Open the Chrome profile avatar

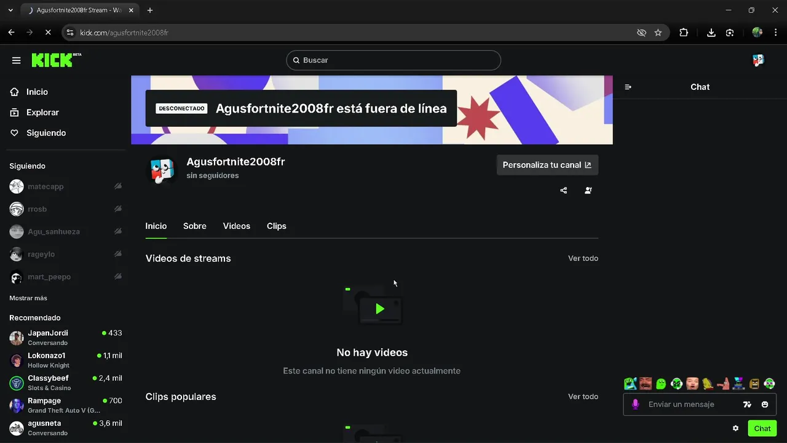(757, 33)
